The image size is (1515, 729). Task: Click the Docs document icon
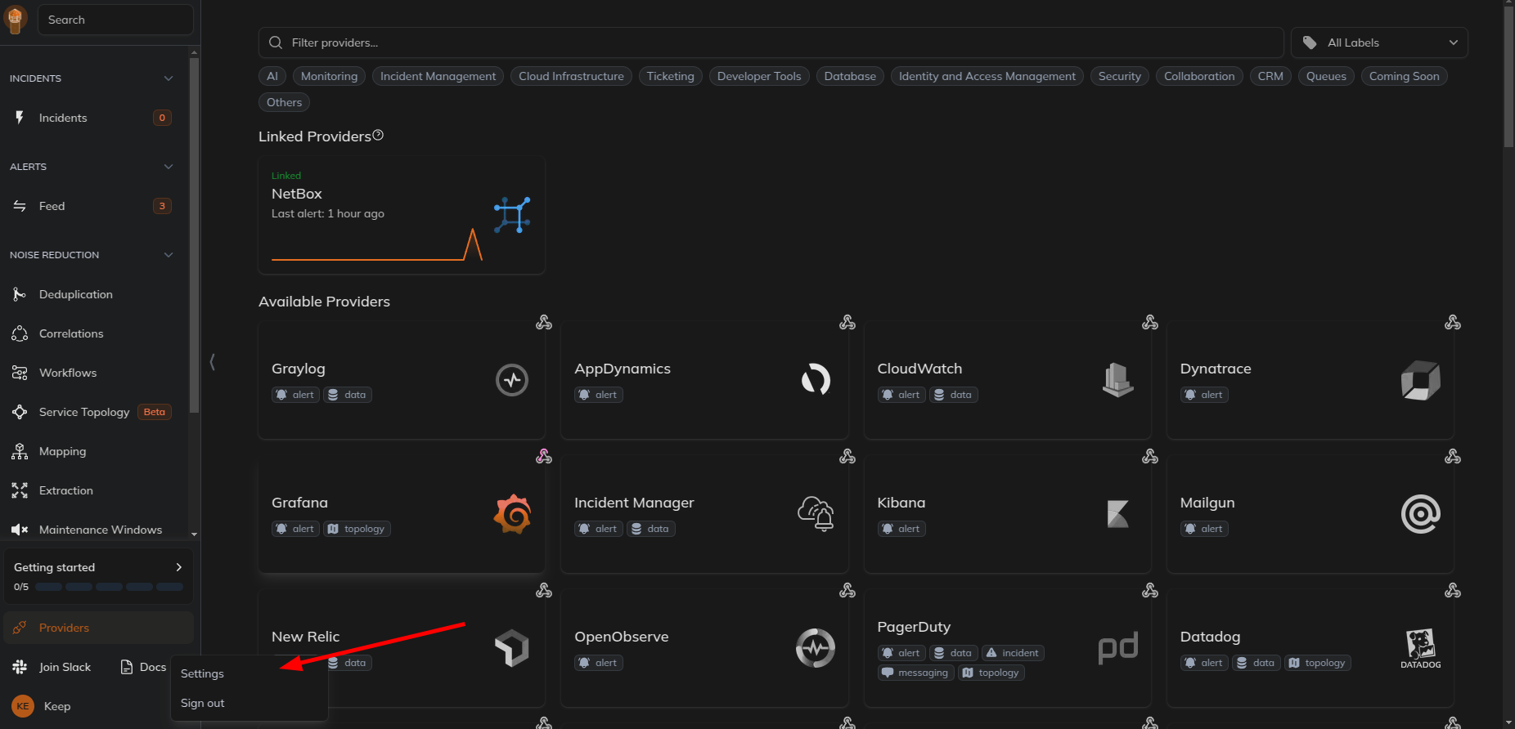pyautogui.click(x=127, y=667)
